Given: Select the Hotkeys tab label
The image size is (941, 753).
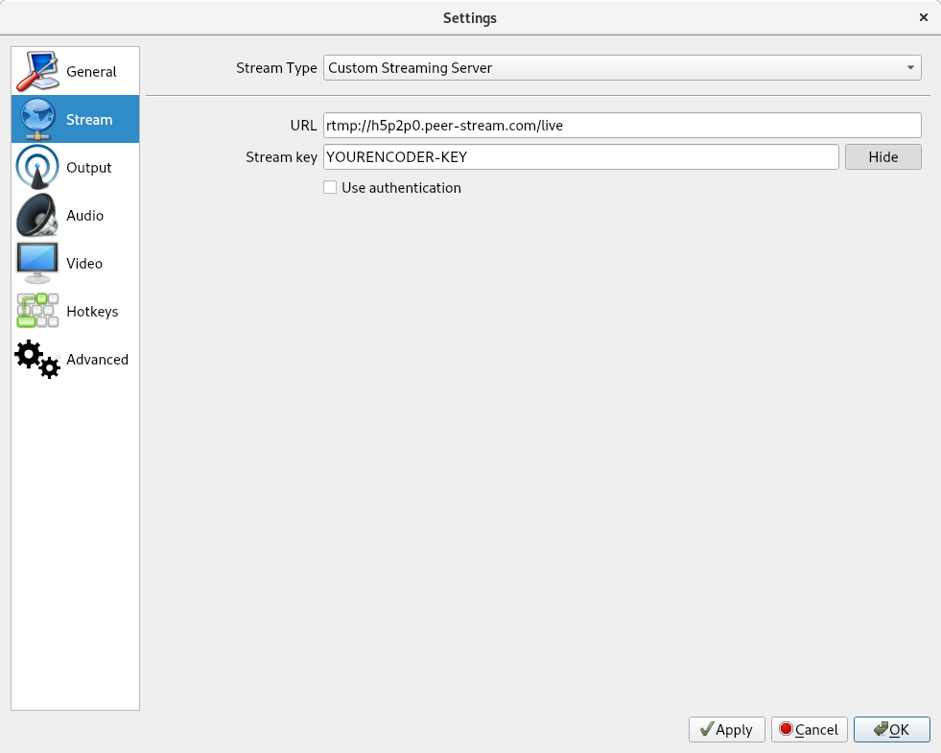Looking at the screenshot, I should coord(92,311).
